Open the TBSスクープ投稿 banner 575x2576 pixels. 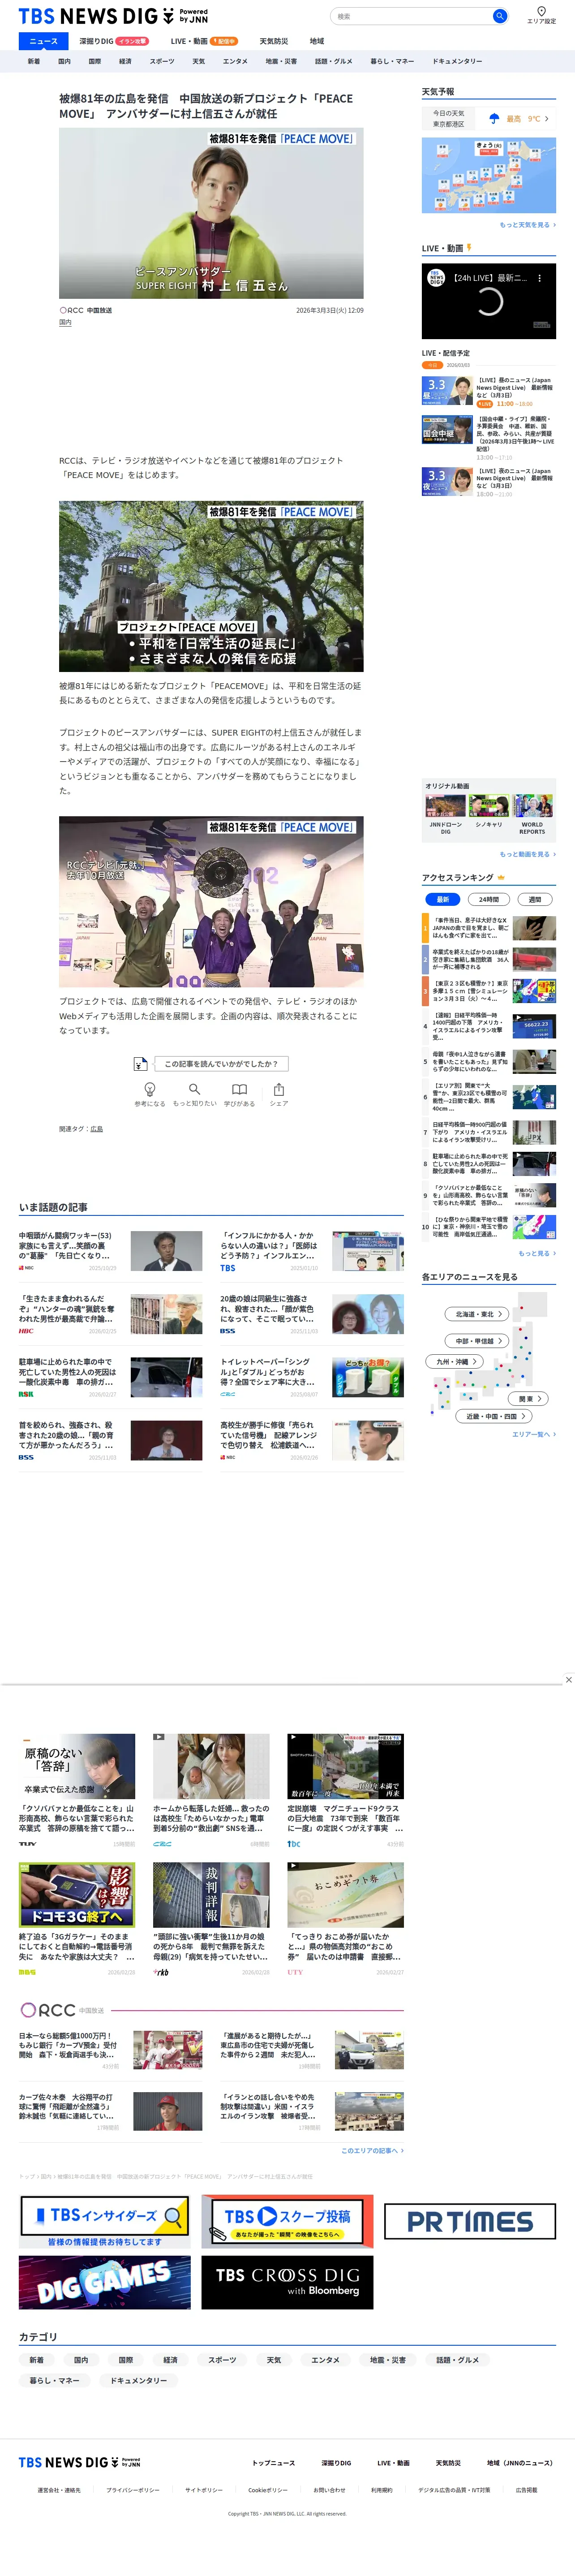coord(287,2221)
